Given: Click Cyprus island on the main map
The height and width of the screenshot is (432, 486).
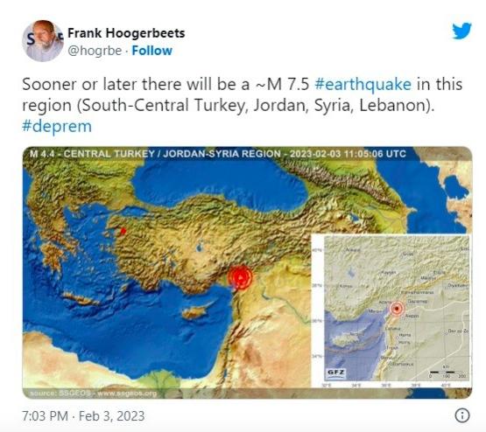Looking at the screenshot, I should (194, 312).
